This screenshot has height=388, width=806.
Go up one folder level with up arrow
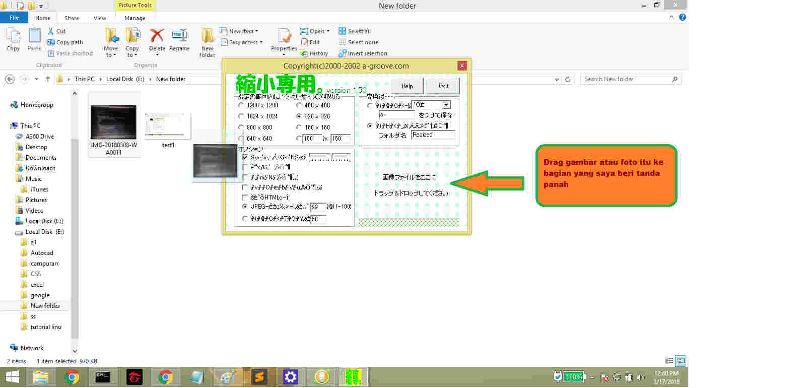coord(48,79)
